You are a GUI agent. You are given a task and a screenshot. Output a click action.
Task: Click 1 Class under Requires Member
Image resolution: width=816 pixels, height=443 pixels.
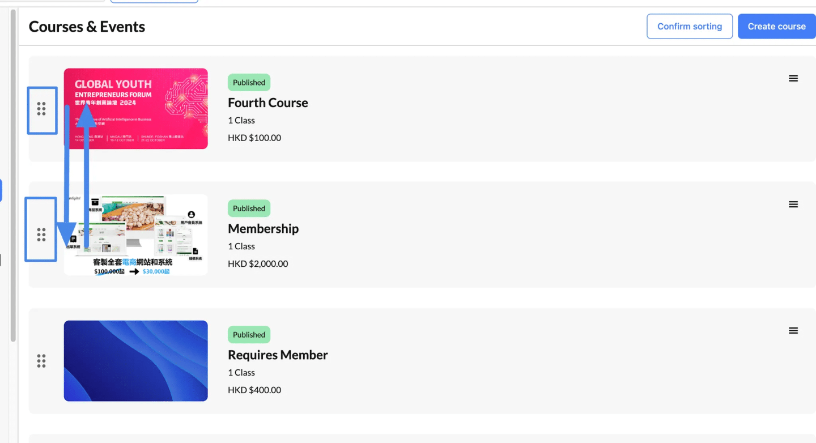point(241,372)
